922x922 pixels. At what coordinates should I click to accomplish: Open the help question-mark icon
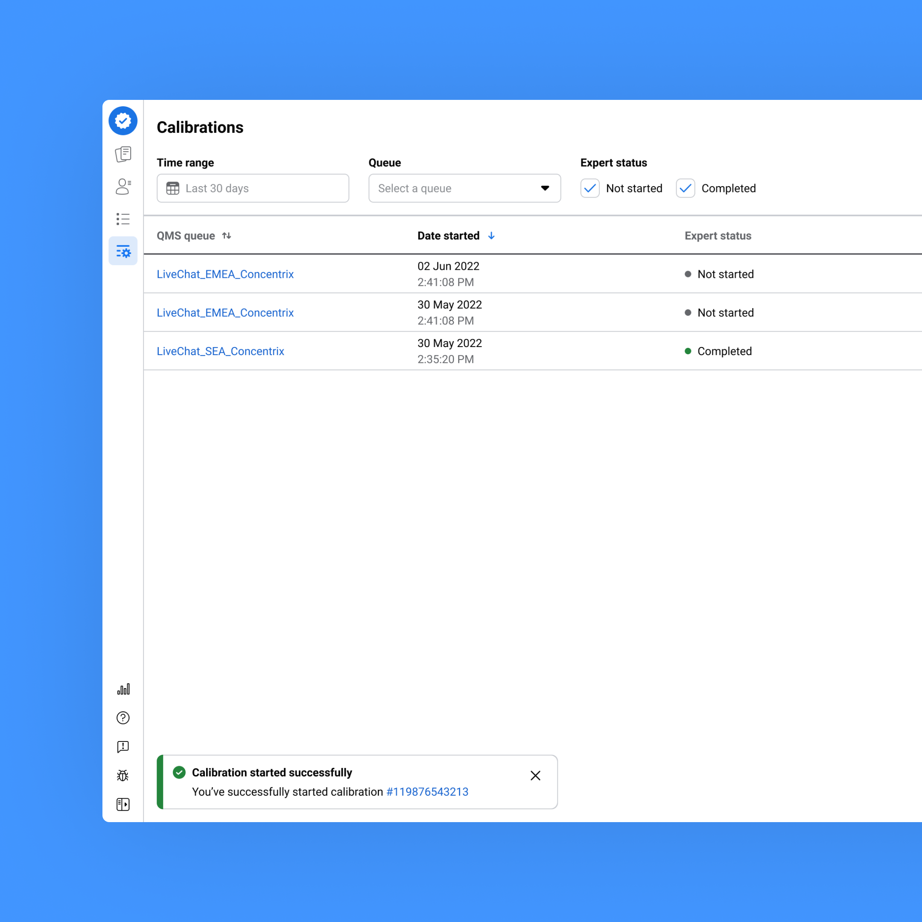[123, 718]
